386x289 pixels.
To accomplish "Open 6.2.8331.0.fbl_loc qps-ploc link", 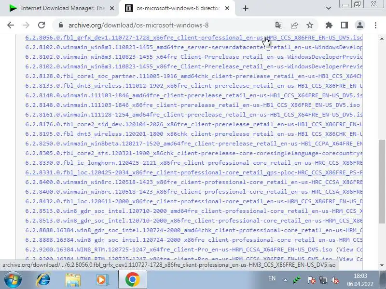I will (x=194, y=172).
